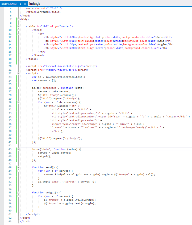Image resolution: width=192 pixels, height=225 pixels.
Task: Collapse the tr row block on line 11
Action: click(18, 34)
